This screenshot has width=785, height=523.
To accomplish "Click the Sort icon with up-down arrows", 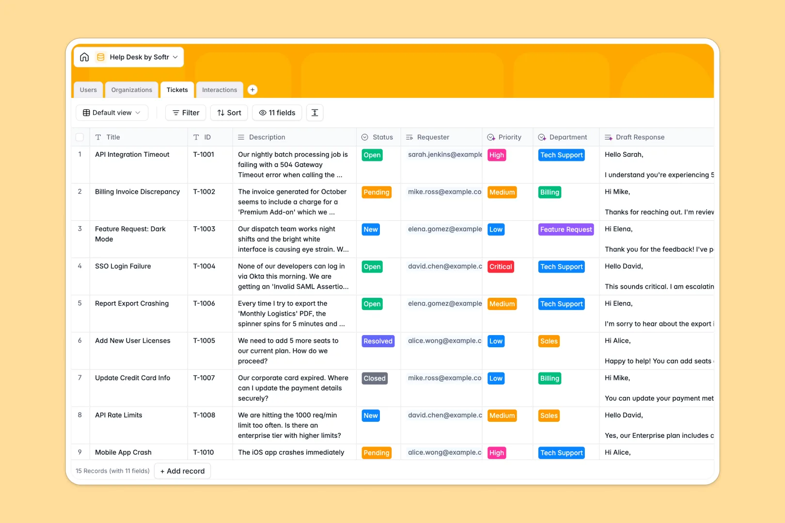I will pyautogui.click(x=220, y=112).
